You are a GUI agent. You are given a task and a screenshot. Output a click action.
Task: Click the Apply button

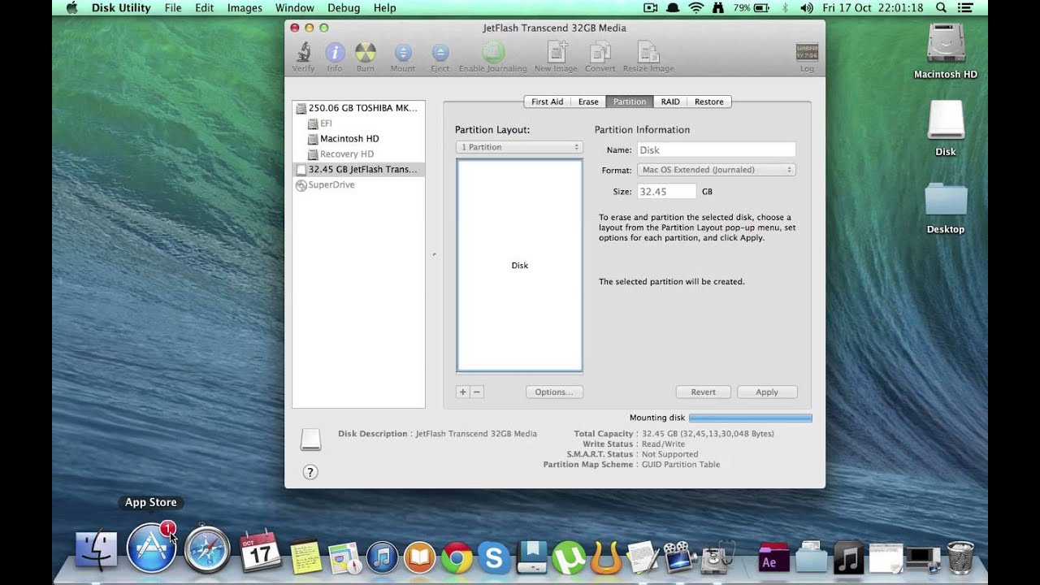(767, 392)
